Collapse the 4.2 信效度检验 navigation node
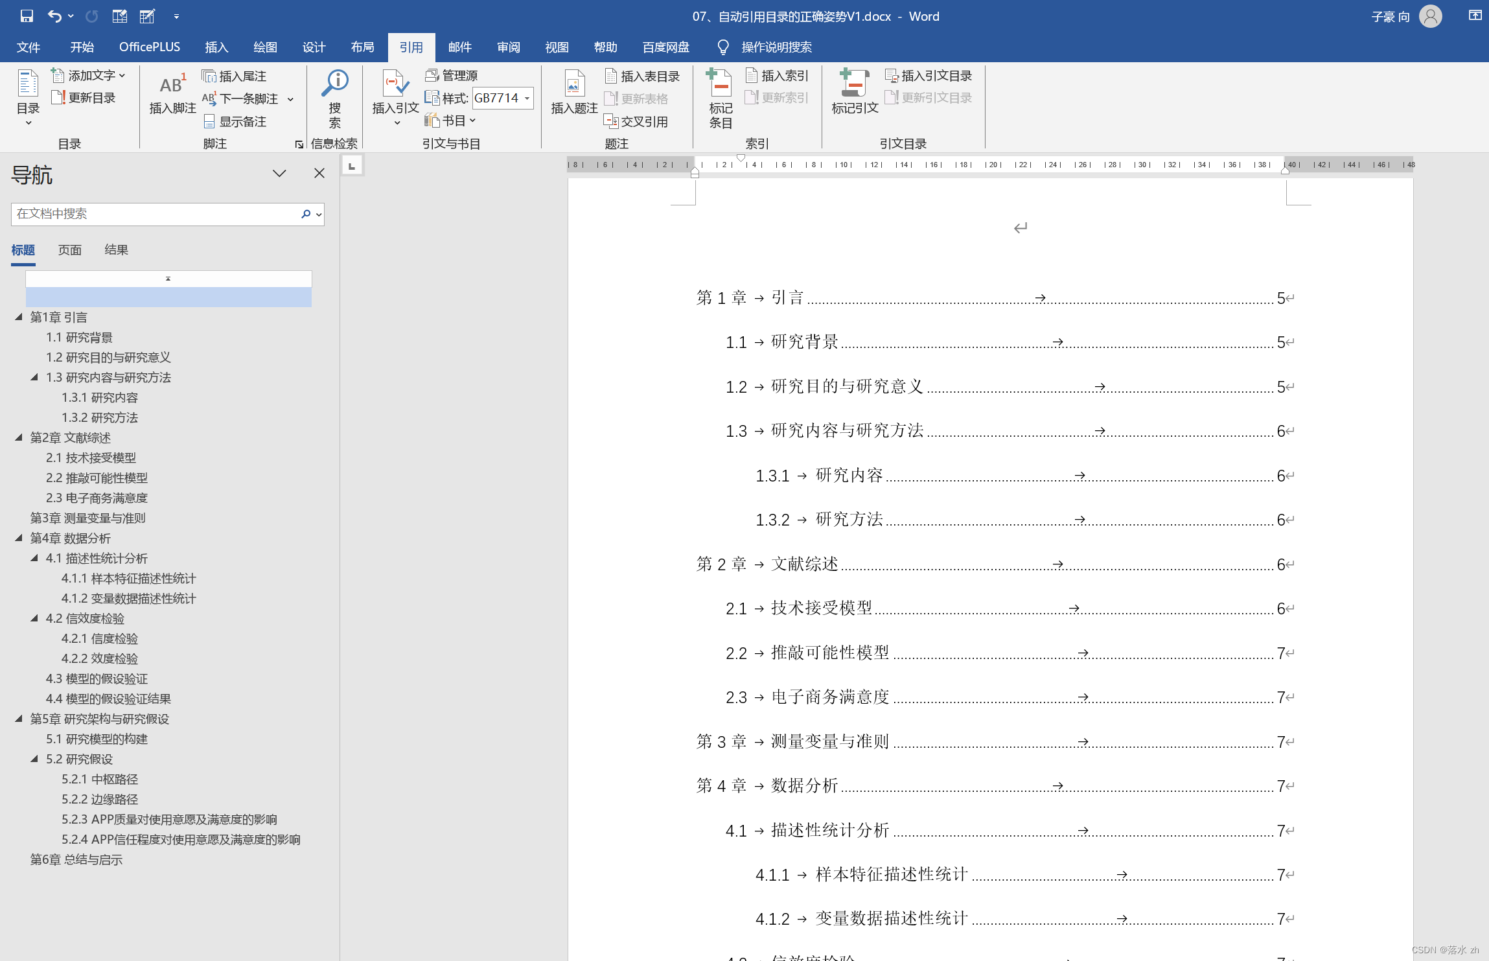 pyautogui.click(x=34, y=618)
